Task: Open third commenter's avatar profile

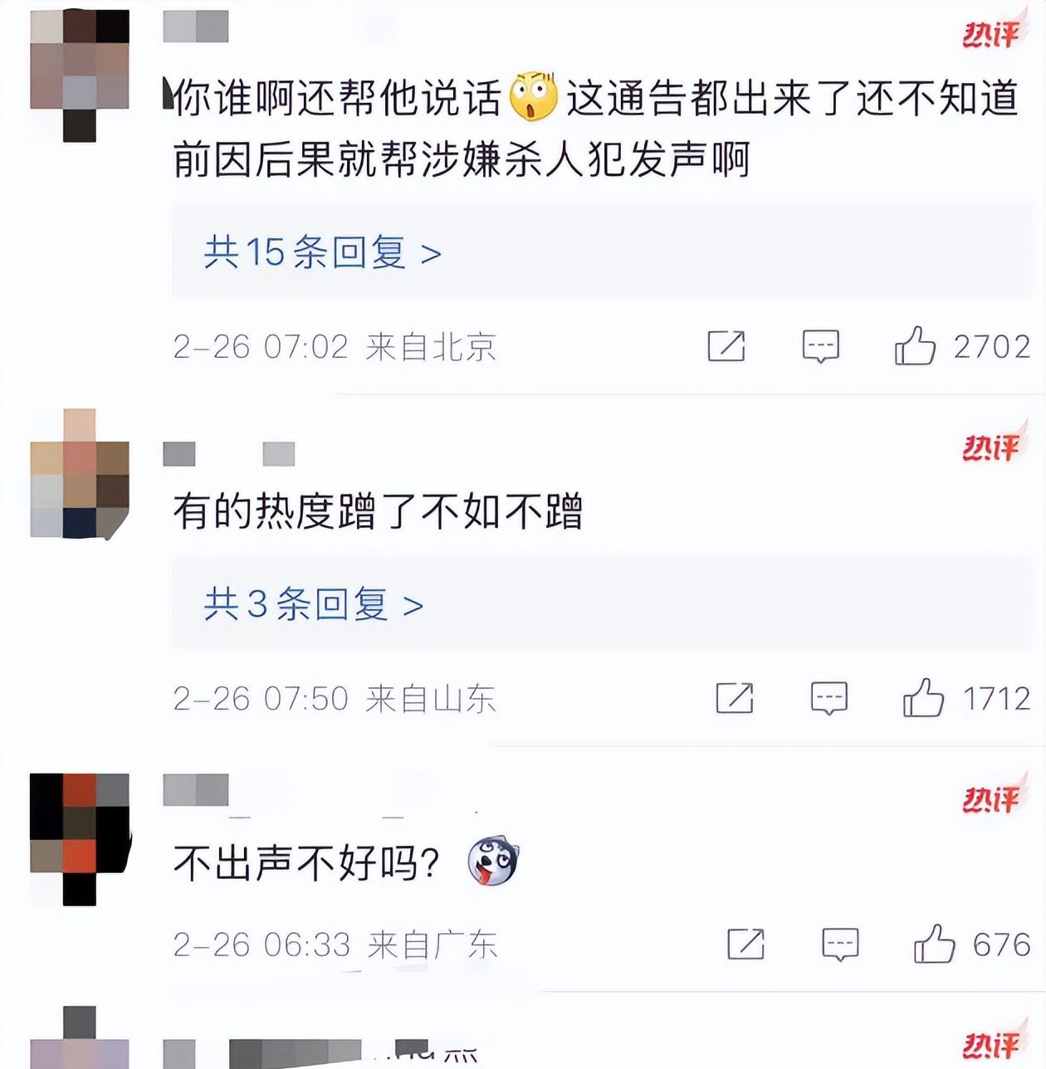Action: coord(80,839)
